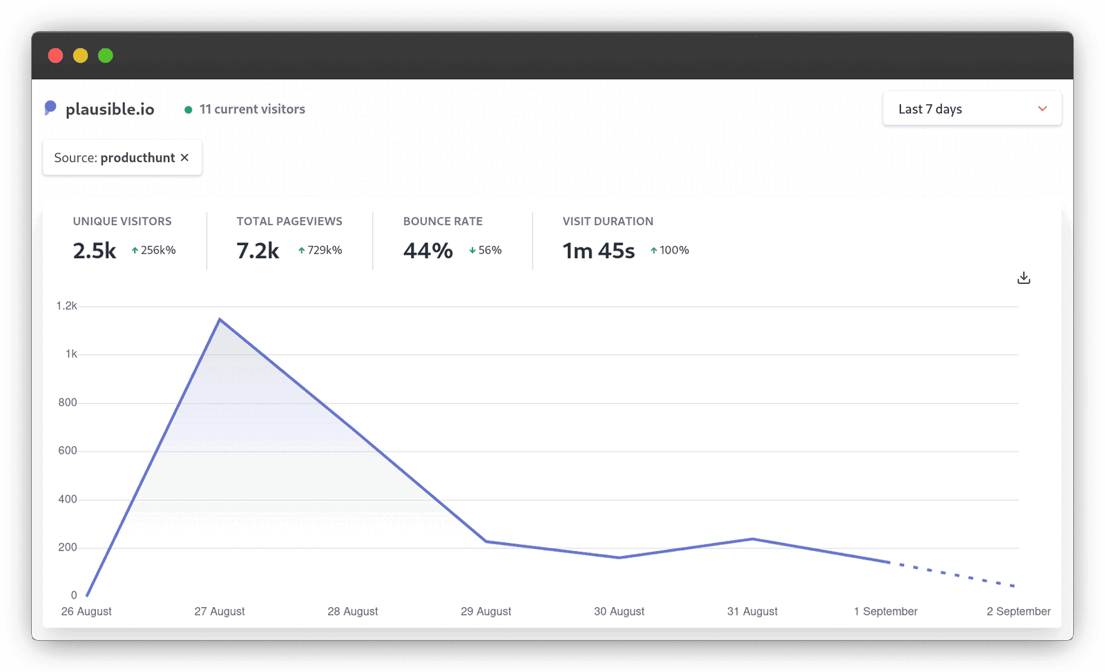Click the Plausible logo icon
Viewport: 1105px width, 672px height.
tap(50, 108)
